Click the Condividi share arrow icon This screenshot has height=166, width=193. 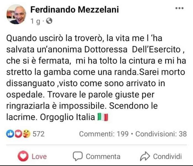(145, 156)
